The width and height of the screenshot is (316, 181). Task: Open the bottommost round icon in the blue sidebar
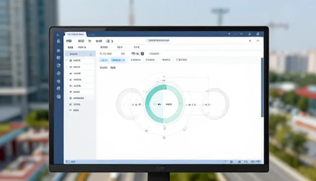(59, 97)
